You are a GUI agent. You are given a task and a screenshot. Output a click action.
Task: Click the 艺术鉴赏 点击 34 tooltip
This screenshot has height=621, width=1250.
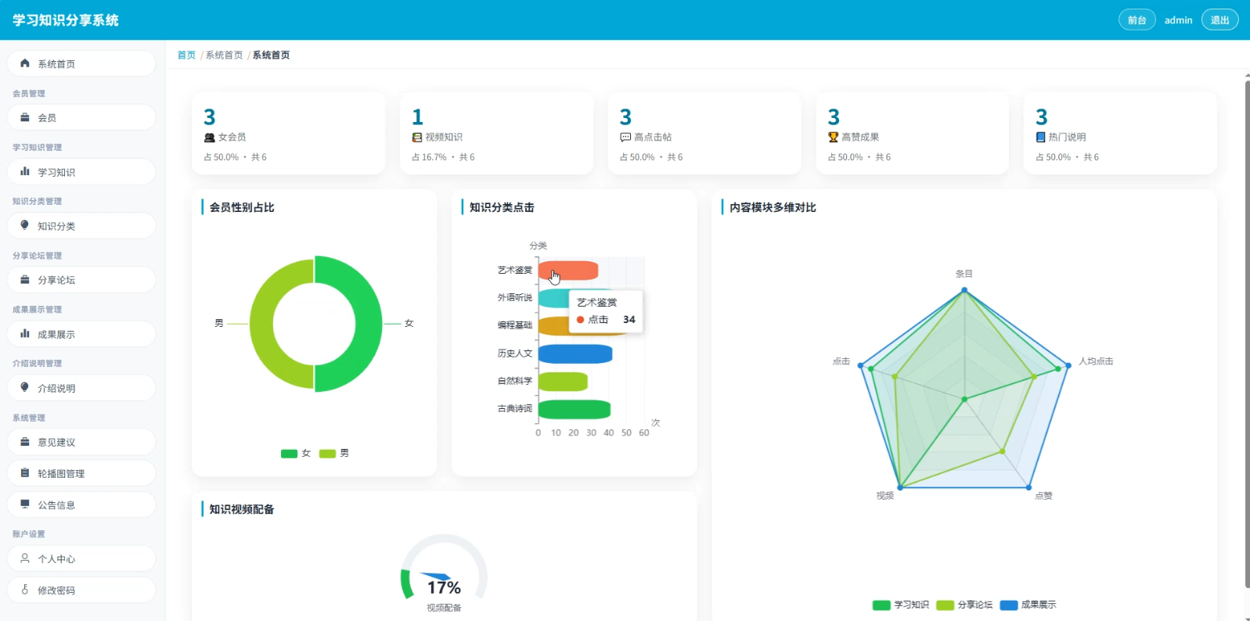[606, 312]
